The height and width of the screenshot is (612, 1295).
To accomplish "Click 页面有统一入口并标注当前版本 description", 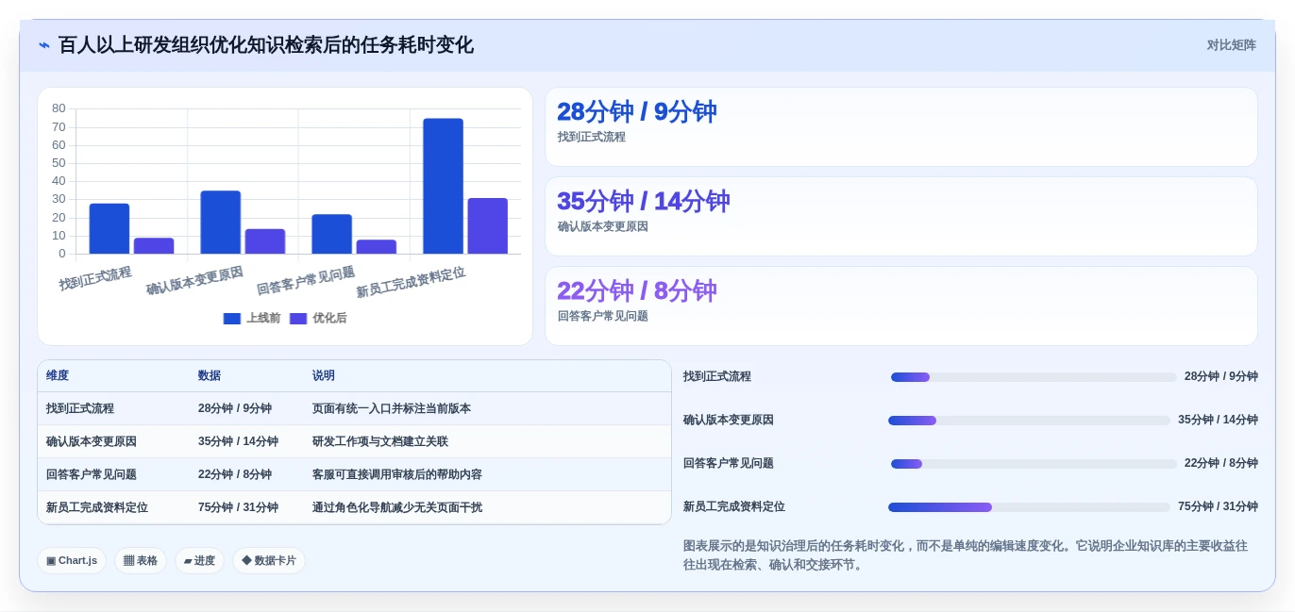I will 392,408.
